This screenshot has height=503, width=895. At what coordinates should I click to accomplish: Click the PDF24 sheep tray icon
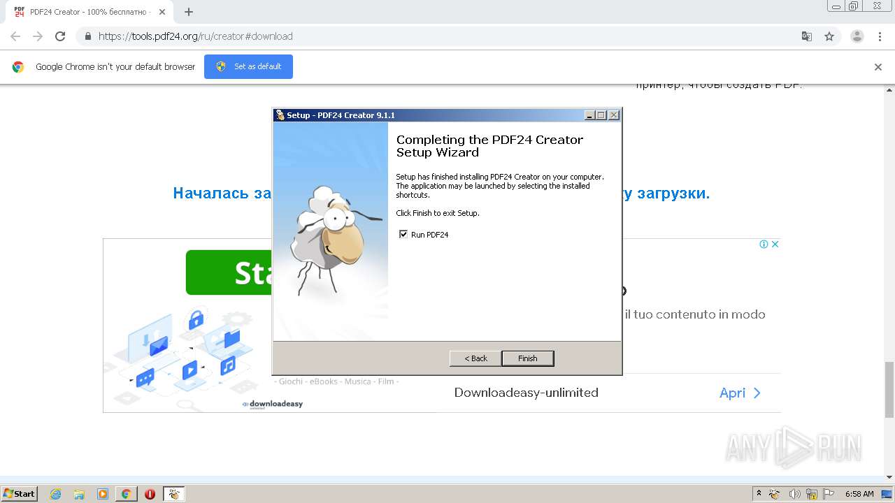click(775, 494)
